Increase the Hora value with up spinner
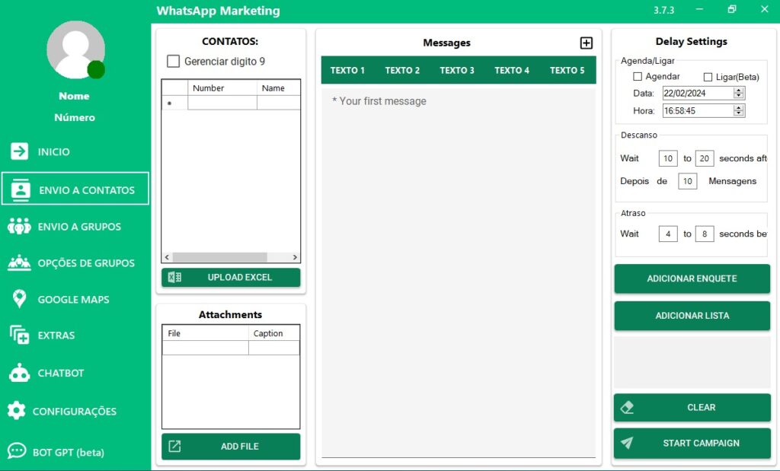The height and width of the screenshot is (471, 780). [739, 108]
